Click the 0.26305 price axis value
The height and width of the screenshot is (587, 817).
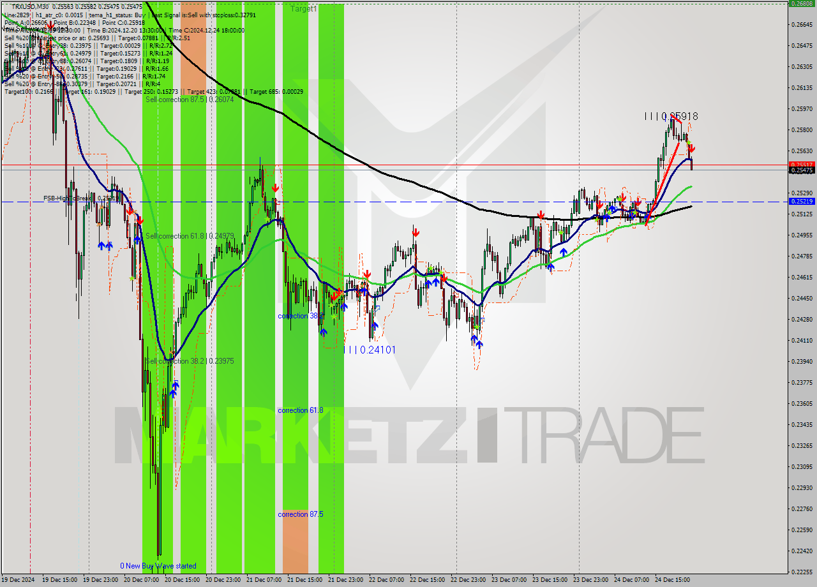tap(802, 66)
